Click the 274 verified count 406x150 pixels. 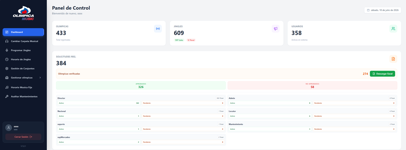click(365, 74)
